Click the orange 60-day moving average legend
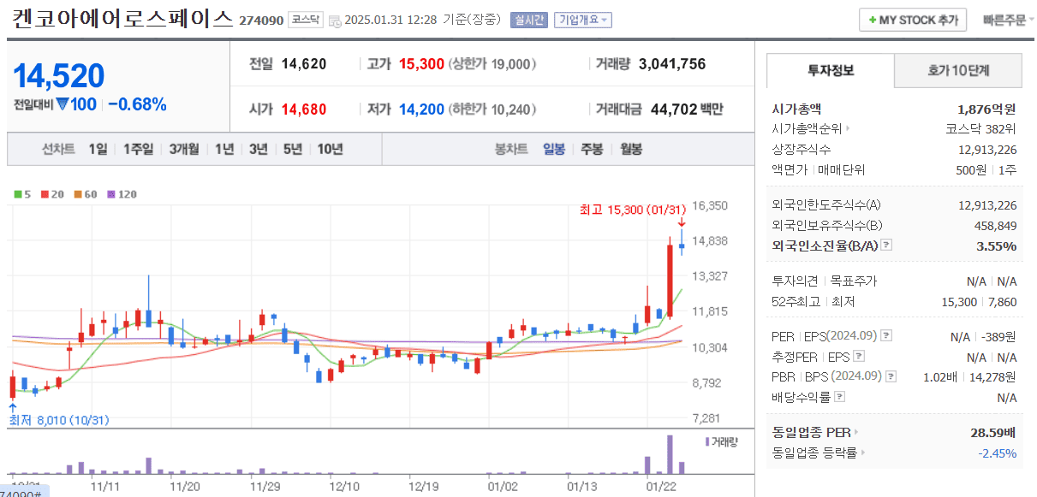1037x497 pixels. point(85,194)
